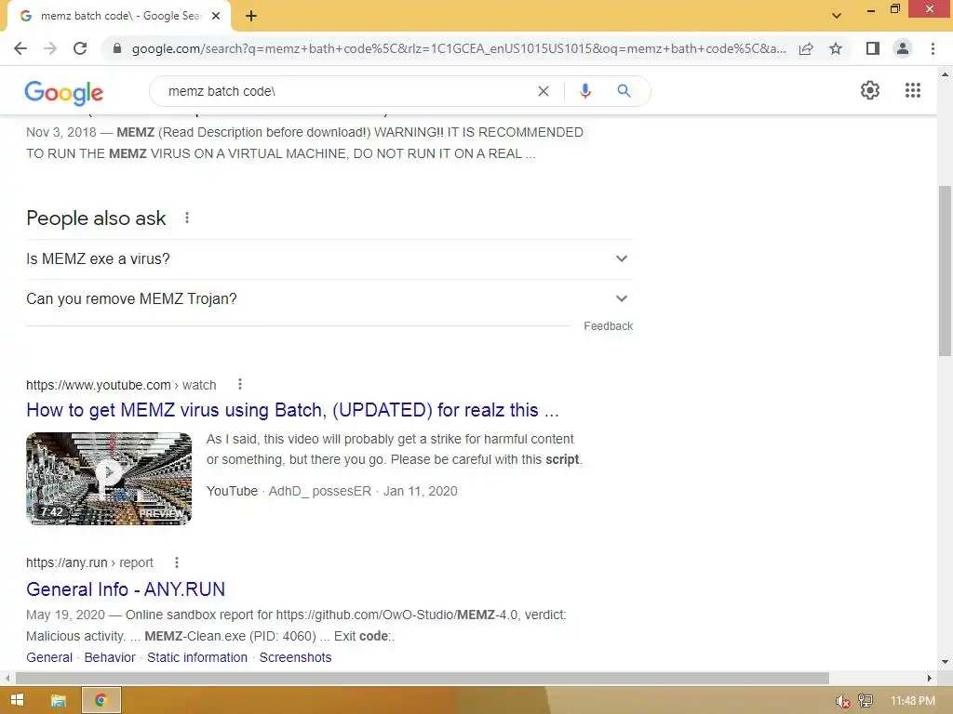The image size is (953, 714).
Task: Start voice search with the microphone
Action: tap(584, 91)
